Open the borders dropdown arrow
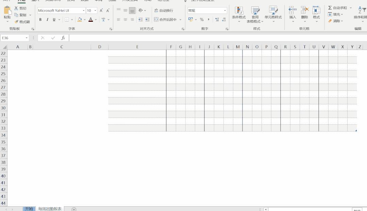 72,20
